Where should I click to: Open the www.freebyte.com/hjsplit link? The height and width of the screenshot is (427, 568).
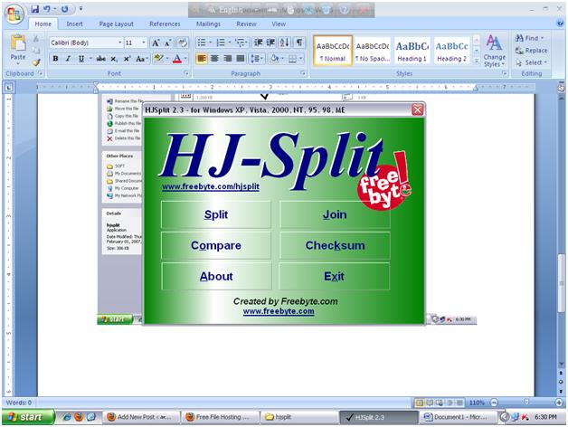[x=211, y=186]
